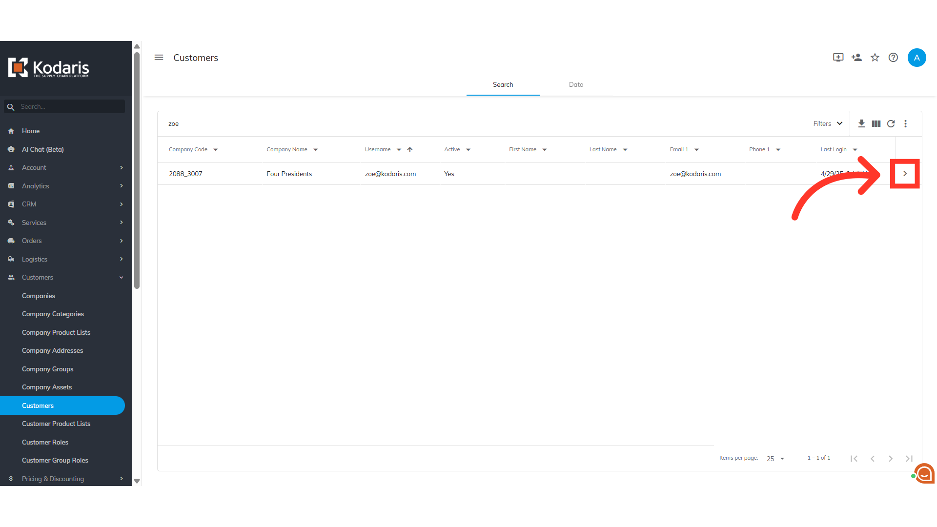Click the screen share monitor icon

coord(838,58)
